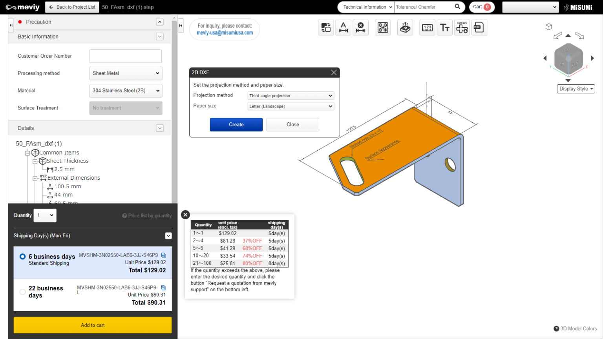
Task: Click Back to Project List
Action: (x=72, y=7)
